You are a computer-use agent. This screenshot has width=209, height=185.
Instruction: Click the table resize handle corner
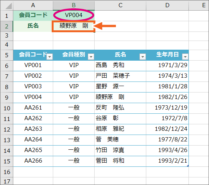click(188, 166)
